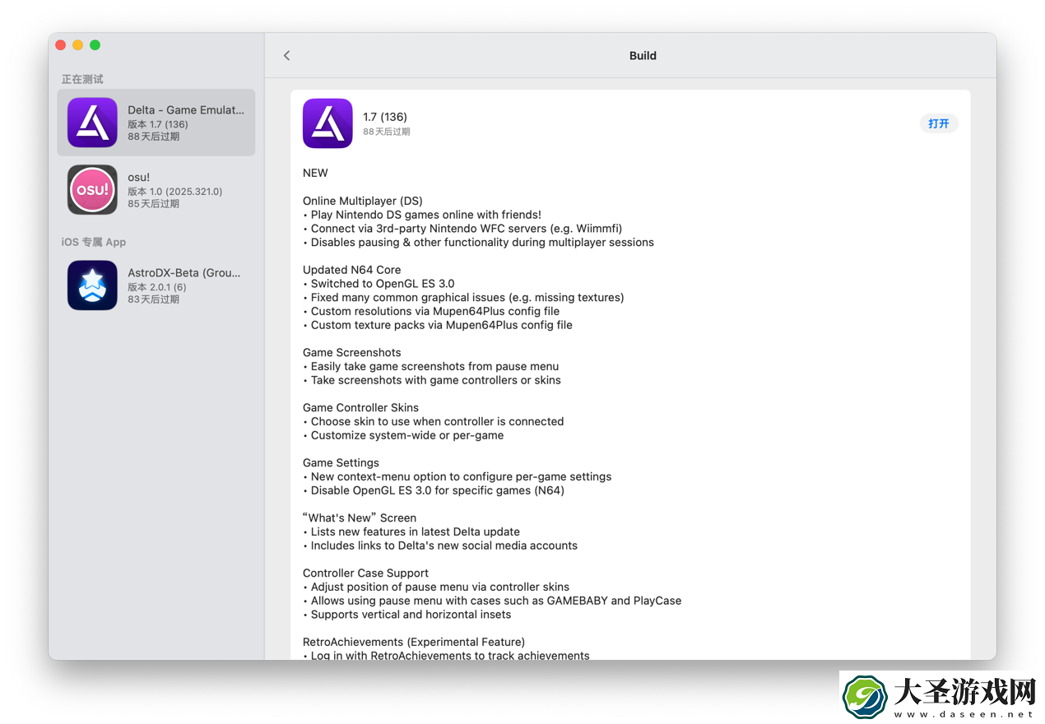Screen dimensions: 1045x724
Task: Click the yellow minimize window button
Action: 78,45
